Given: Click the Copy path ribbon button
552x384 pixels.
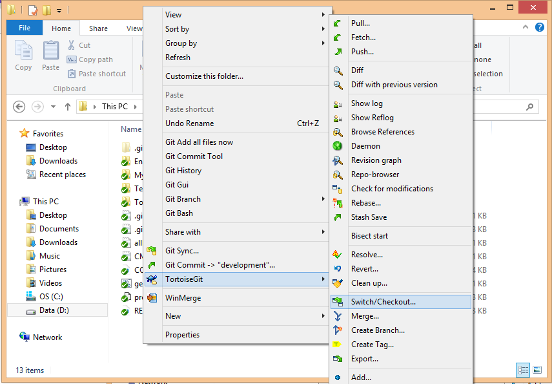Looking at the screenshot, I should coord(90,59).
